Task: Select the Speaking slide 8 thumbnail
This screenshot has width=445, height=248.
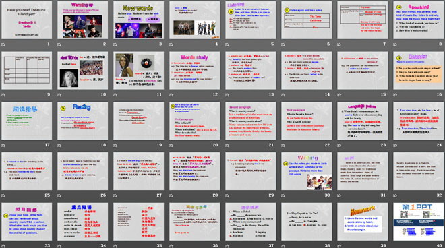Action: [x=419, y=20]
